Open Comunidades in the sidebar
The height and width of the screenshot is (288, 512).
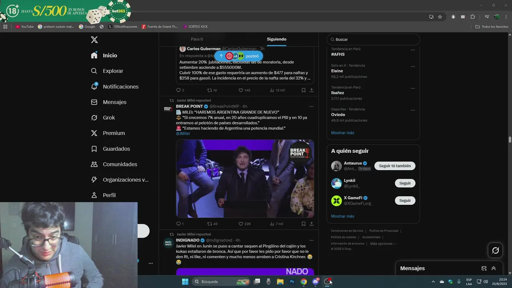tap(114, 164)
